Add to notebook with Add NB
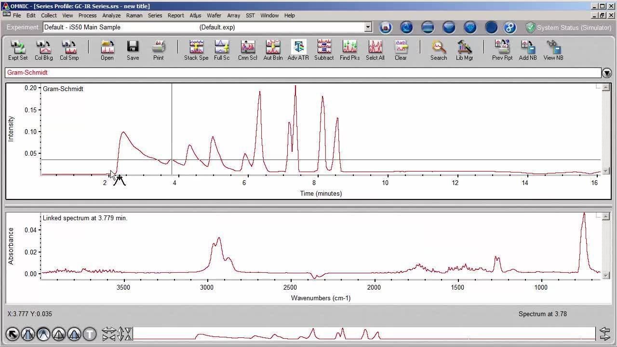This screenshot has width=617, height=347. coord(528,50)
